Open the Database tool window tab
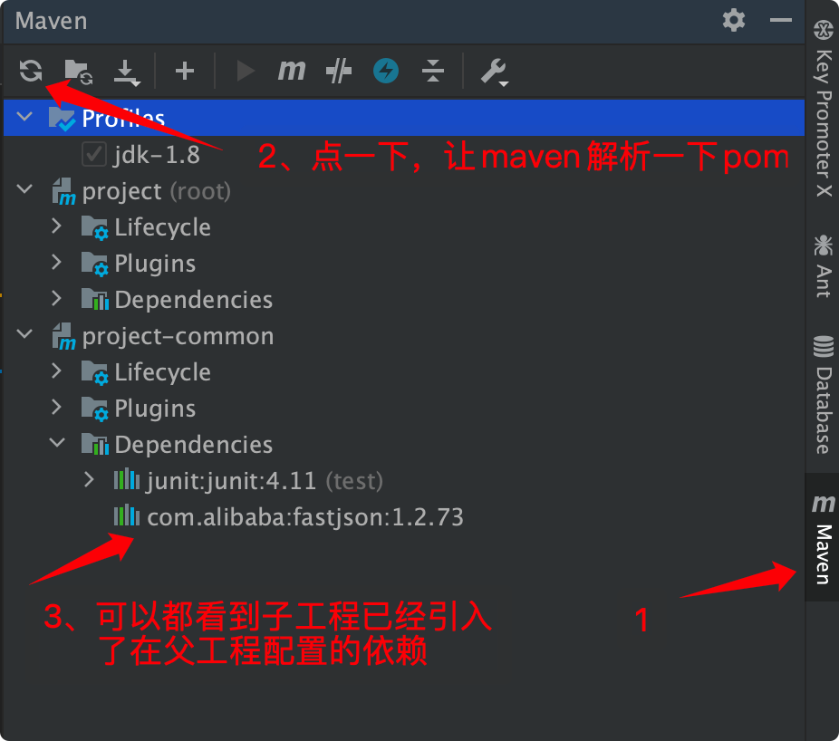Viewport: 839px width, 741px height. click(x=823, y=395)
